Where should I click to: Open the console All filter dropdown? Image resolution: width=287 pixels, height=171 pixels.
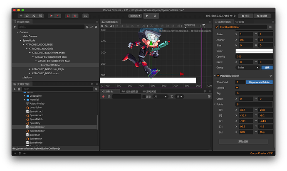(x=160, y=97)
